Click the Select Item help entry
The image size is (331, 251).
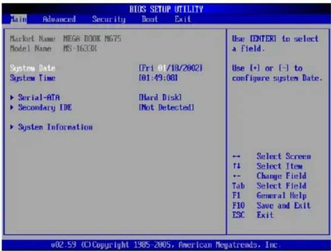click(280, 166)
